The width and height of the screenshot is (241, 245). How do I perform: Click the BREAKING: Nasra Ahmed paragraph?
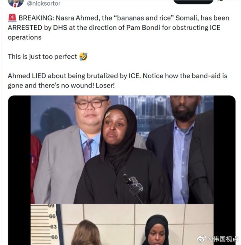(118, 27)
